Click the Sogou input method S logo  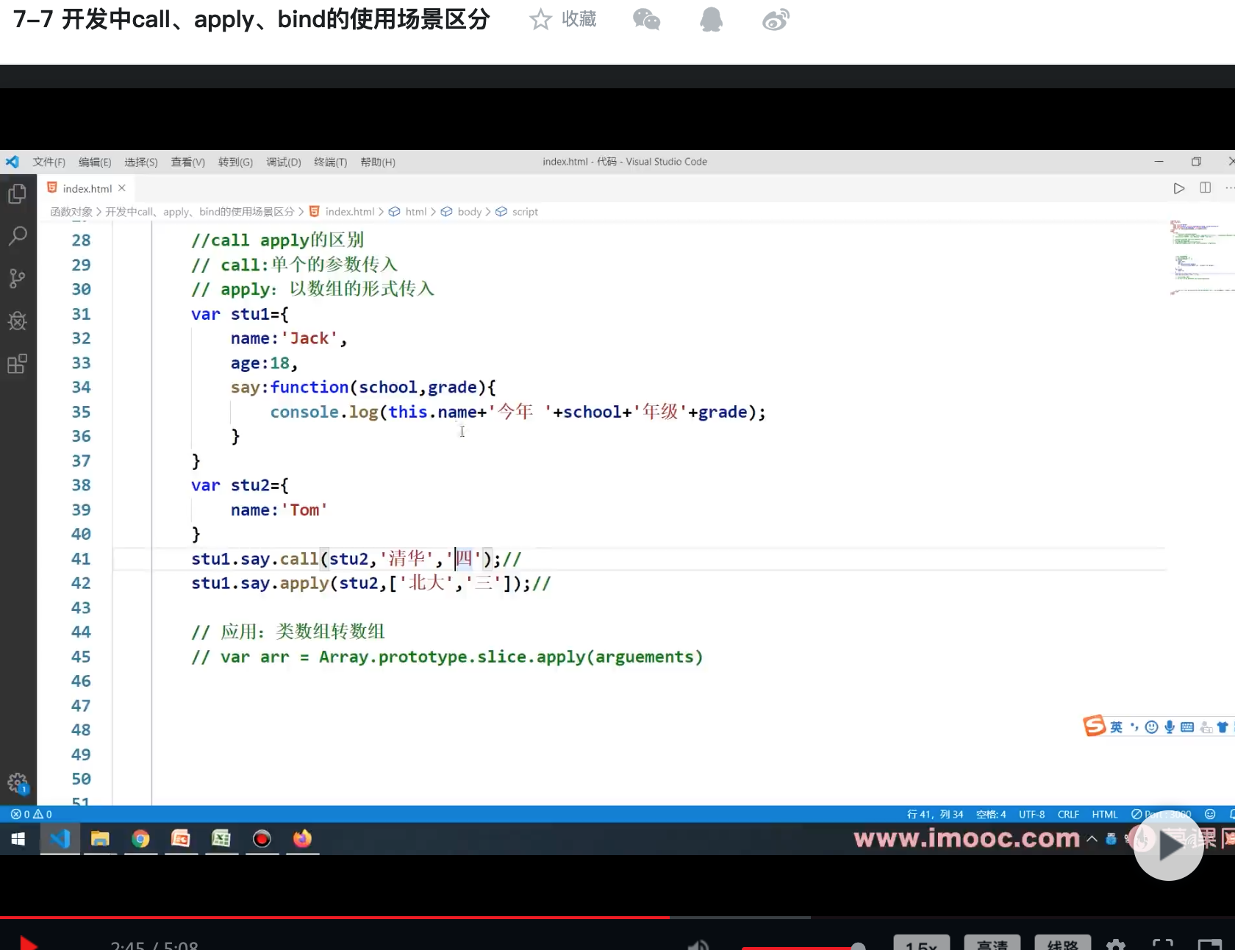coord(1094,726)
